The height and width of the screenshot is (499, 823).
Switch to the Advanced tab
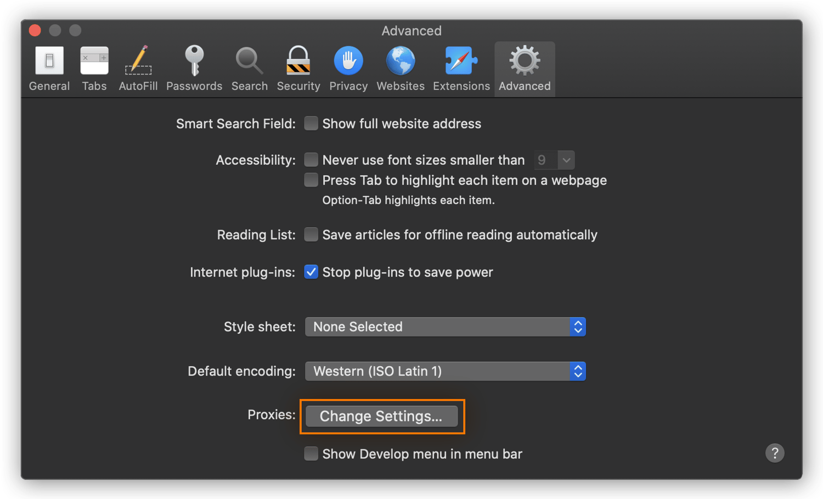click(x=524, y=66)
